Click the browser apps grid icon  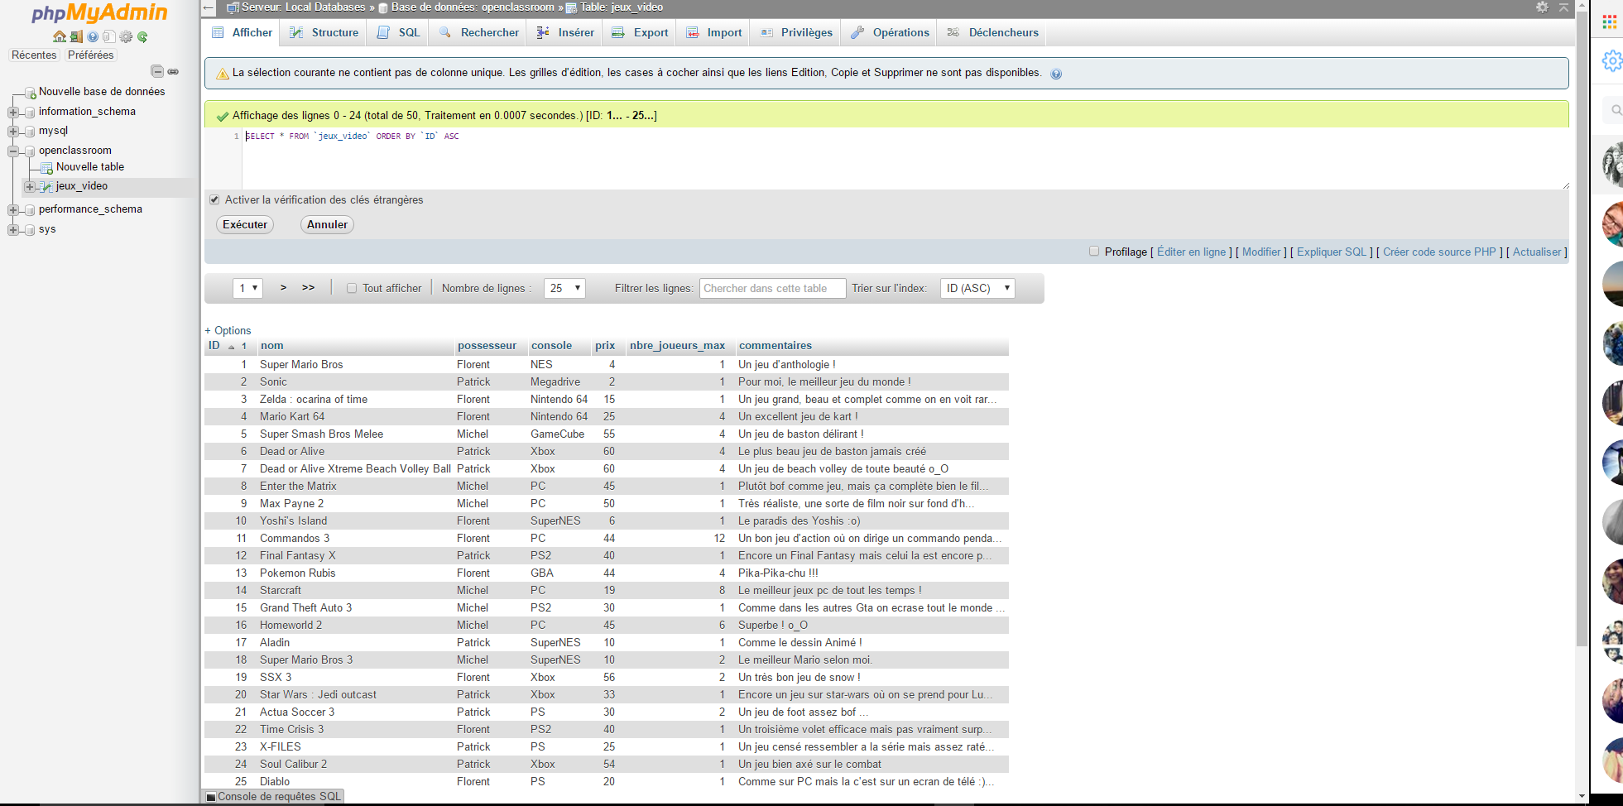[1610, 22]
